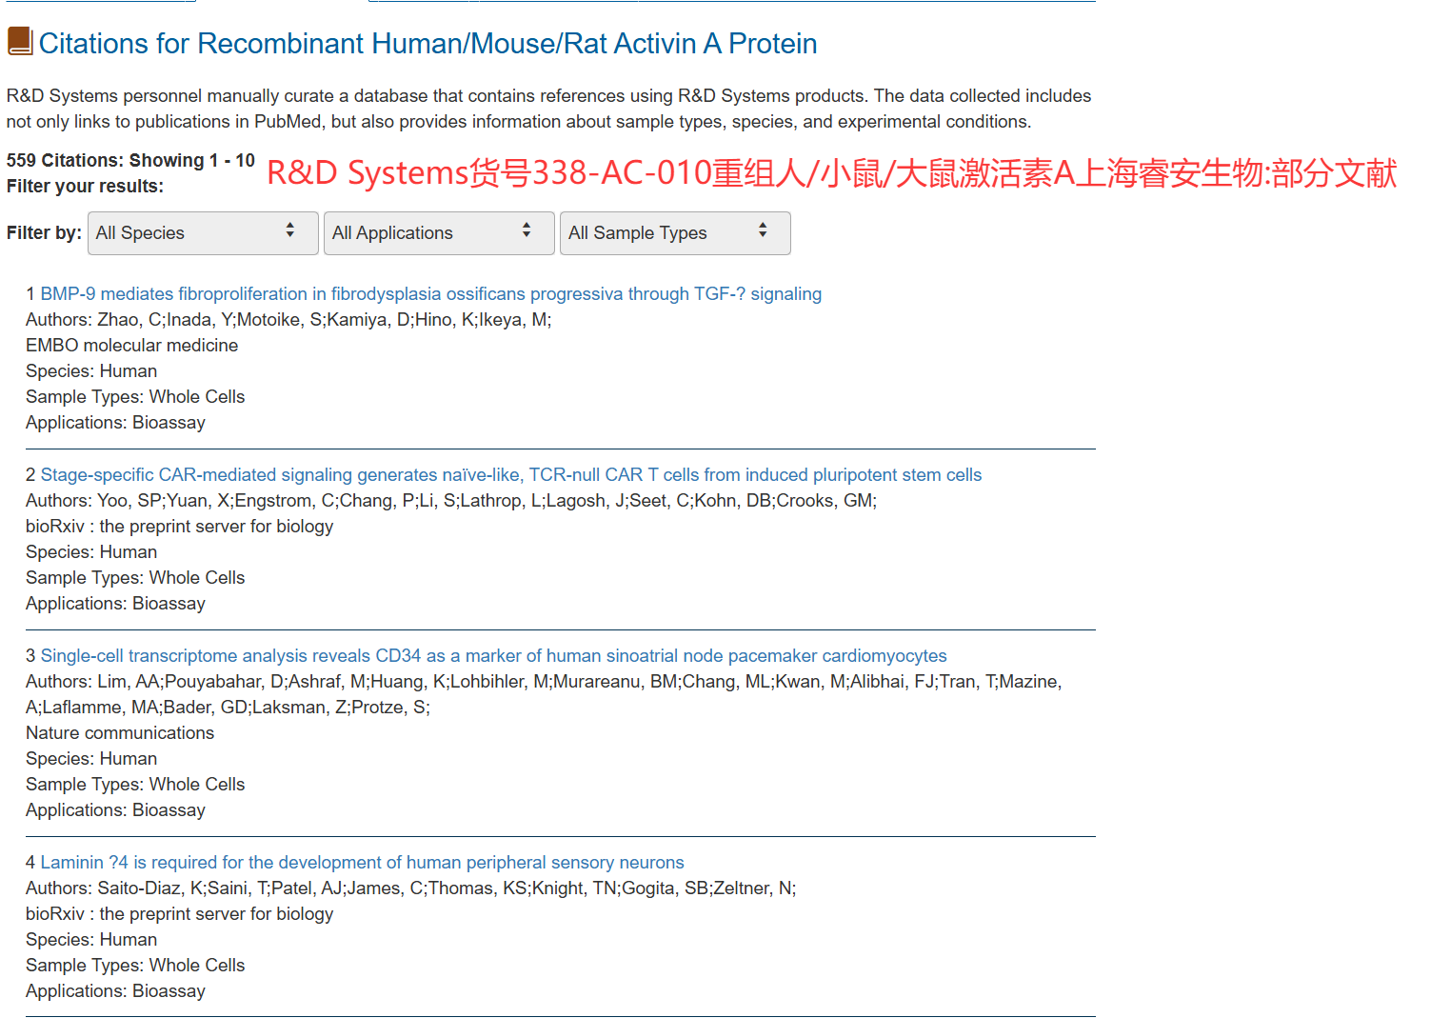Viewport: 1451px width, 1018px height.
Task: Expand the All Applications filter dropdown
Action: (438, 233)
